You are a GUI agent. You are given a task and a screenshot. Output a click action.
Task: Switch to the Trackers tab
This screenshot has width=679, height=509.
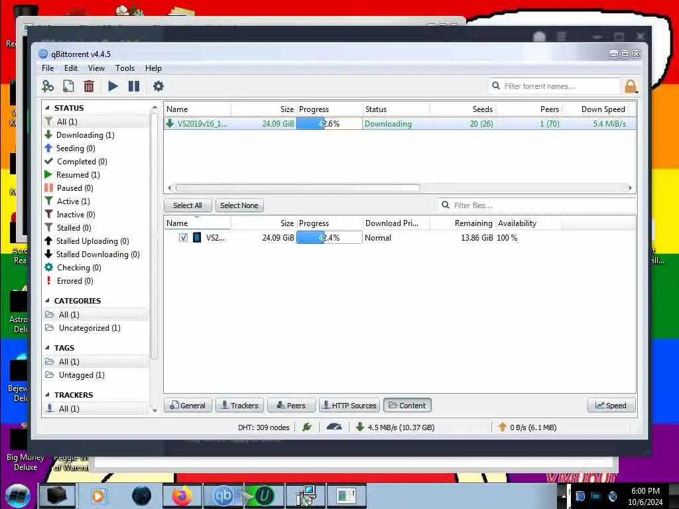[239, 406]
